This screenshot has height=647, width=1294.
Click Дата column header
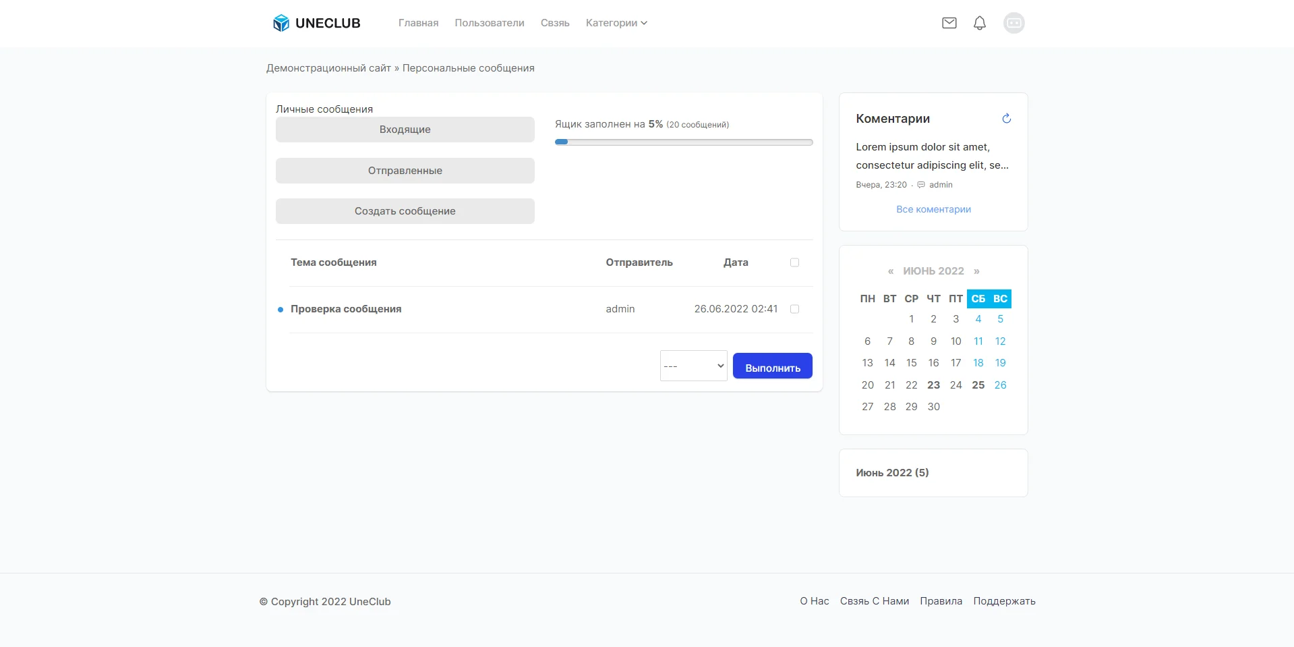tap(736, 262)
